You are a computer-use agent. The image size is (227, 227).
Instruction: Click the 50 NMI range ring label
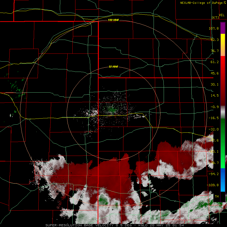pyautogui.click(x=113, y=67)
